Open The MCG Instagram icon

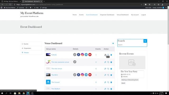pyautogui.click(x=82, y=75)
